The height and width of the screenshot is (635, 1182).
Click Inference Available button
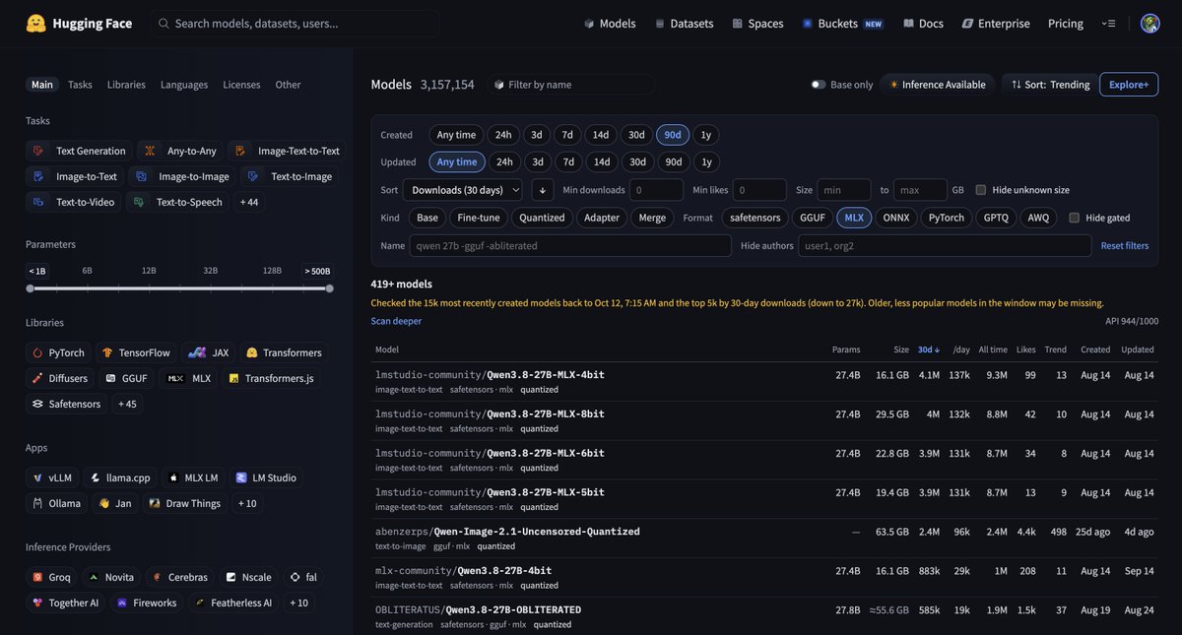point(937,85)
